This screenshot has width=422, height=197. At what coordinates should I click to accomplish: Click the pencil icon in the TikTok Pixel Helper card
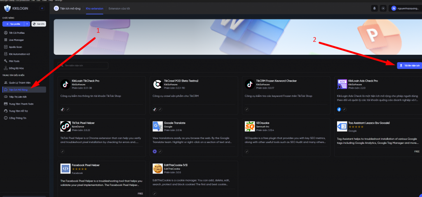[63, 151]
